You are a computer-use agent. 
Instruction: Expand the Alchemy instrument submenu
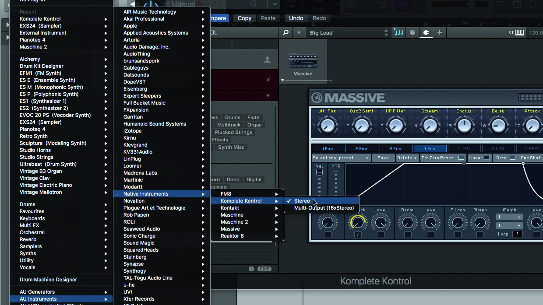61,59
